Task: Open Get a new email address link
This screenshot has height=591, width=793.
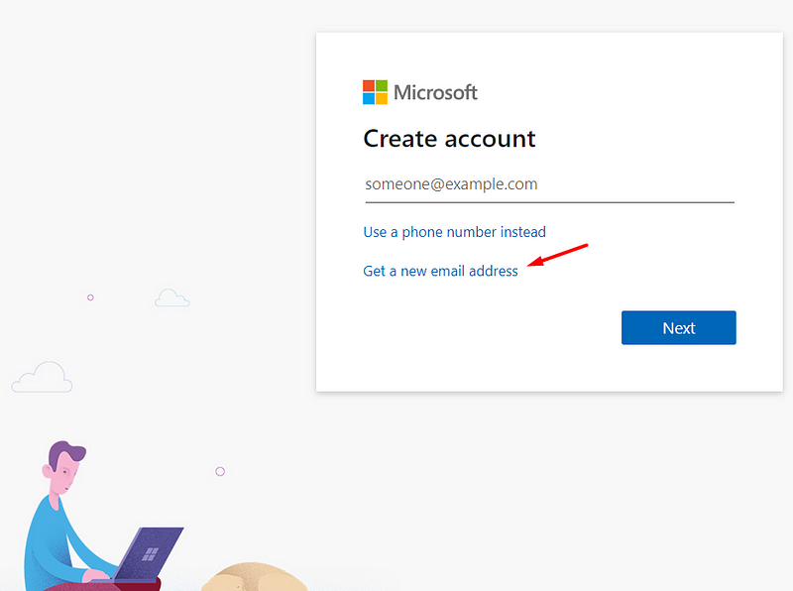Action: [x=440, y=271]
